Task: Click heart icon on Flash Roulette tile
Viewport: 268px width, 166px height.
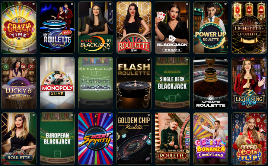Action: click(149, 60)
